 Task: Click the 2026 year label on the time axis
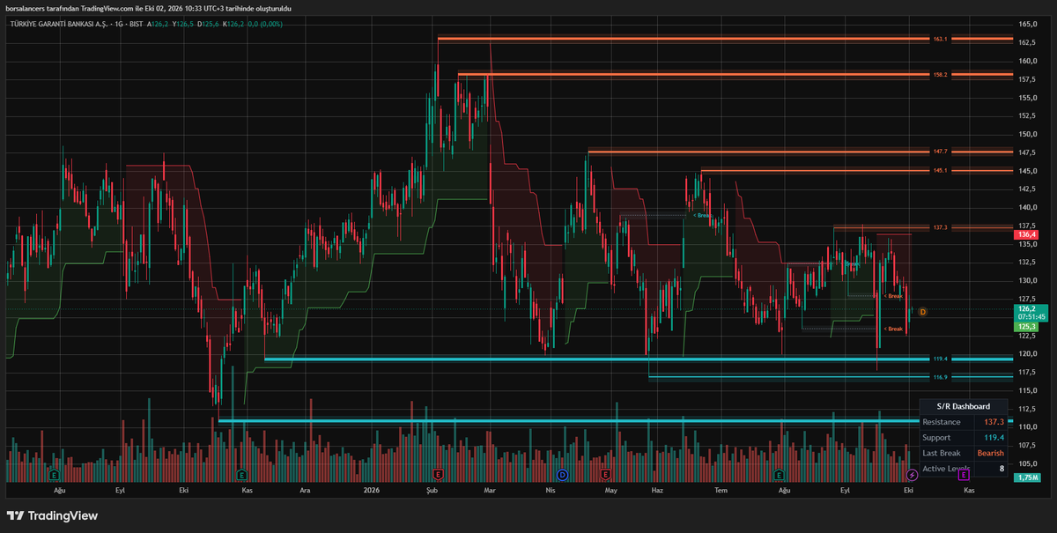372,489
